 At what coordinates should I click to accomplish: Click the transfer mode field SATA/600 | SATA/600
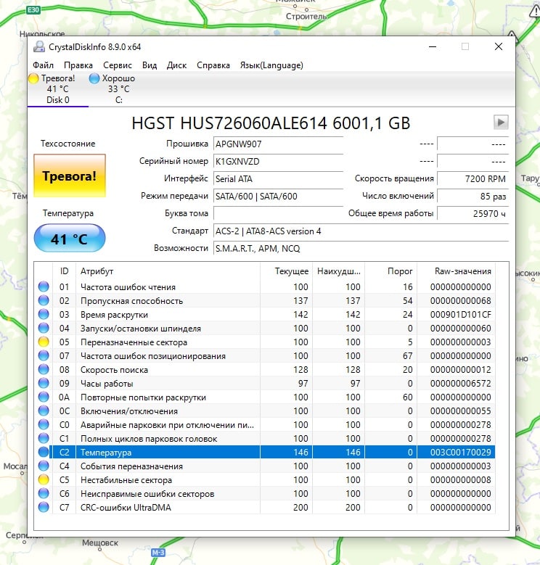click(278, 197)
